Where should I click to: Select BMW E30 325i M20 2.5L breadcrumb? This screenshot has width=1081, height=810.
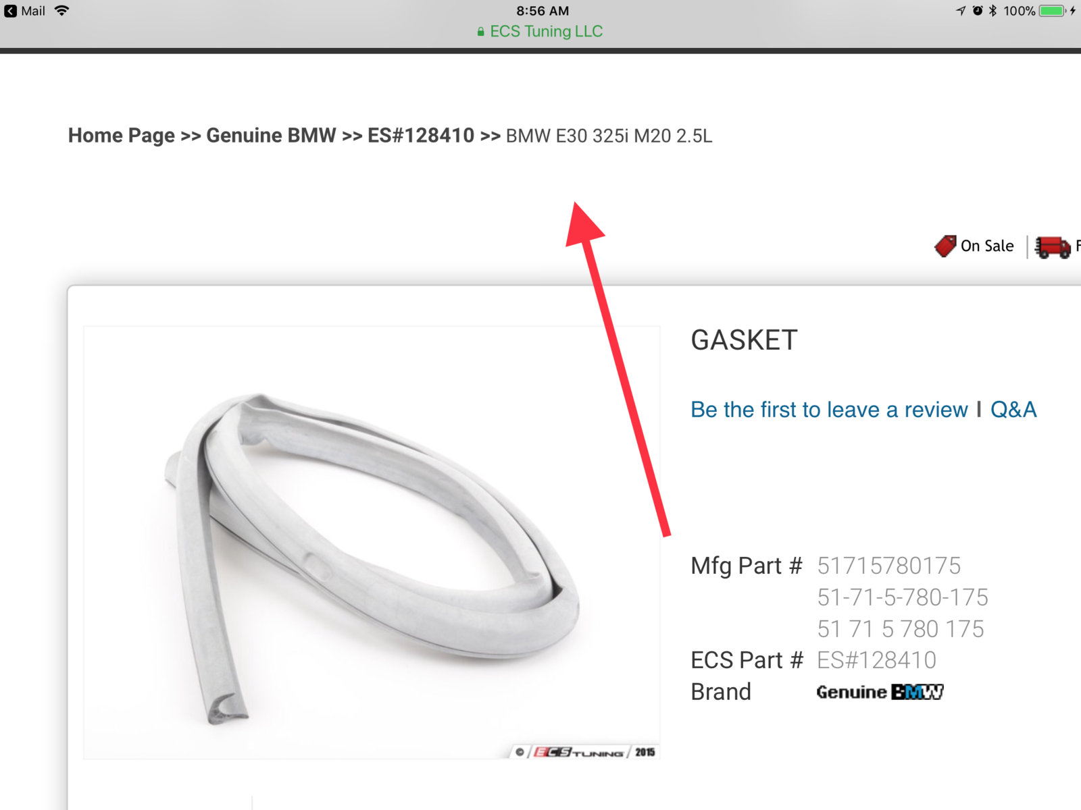pos(609,136)
